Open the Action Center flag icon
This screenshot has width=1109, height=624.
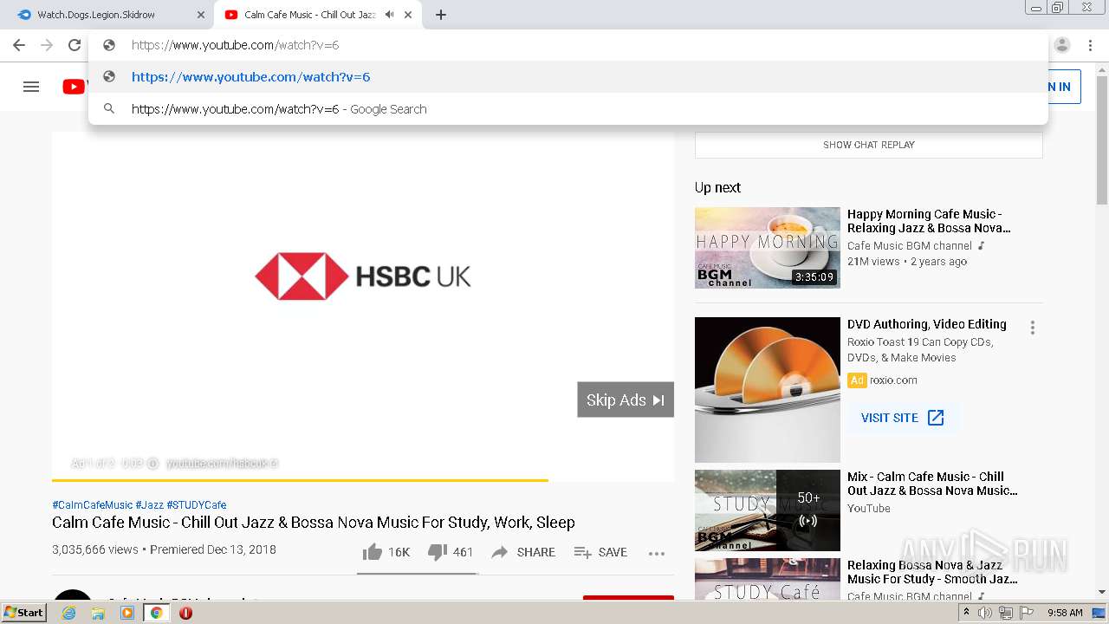1027,613
